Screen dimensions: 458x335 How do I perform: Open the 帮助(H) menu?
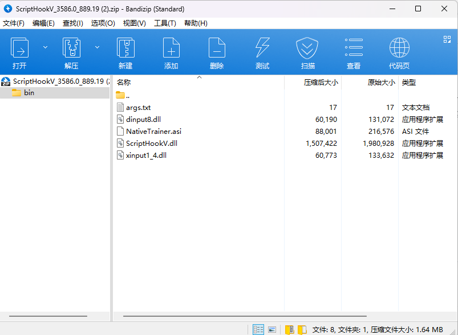(196, 23)
